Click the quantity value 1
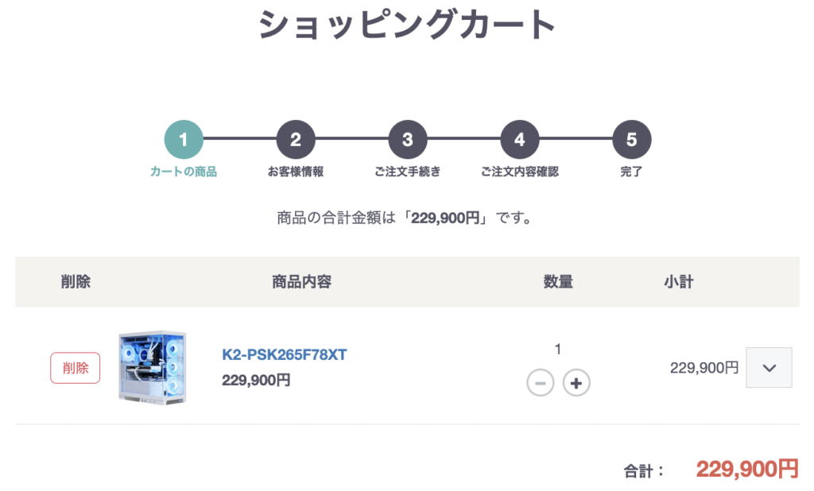The height and width of the screenshot is (491, 814). [x=558, y=349]
